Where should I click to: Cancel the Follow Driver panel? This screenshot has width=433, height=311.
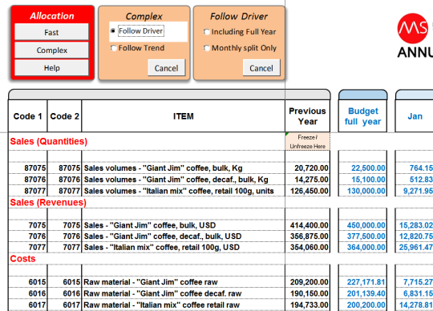coord(261,68)
